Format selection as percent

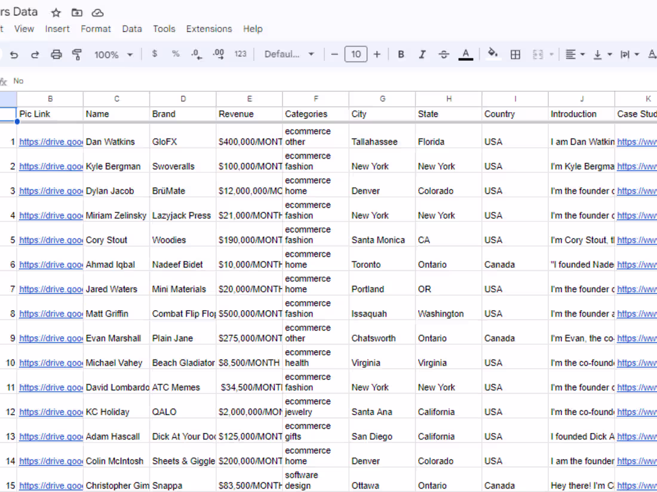[175, 54]
